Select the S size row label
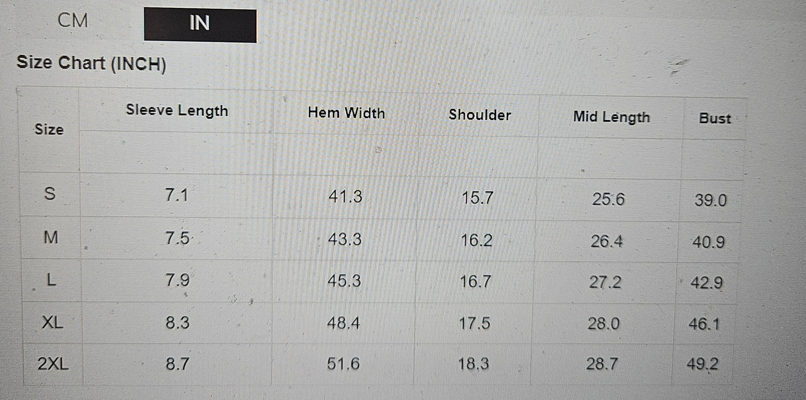The height and width of the screenshot is (400, 806). (x=50, y=194)
